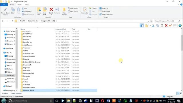Toggle the preview pane toolbar icon
The height and width of the screenshot is (103, 183).
click(142, 25)
